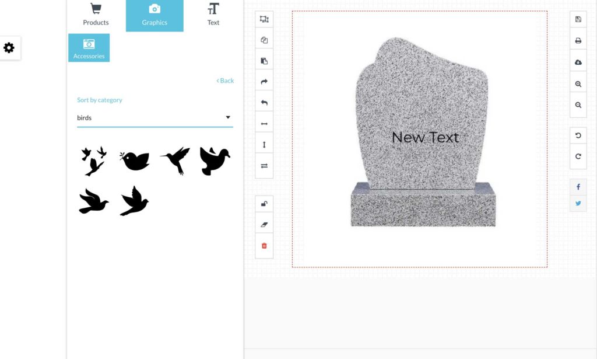Click the Back link
The height and width of the screenshot is (359, 597).
click(225, 81)
